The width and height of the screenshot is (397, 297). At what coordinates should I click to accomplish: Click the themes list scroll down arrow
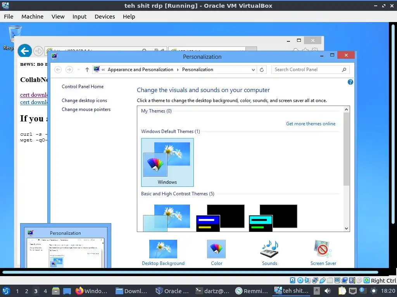pyautogui.click(x=346, y=228)
